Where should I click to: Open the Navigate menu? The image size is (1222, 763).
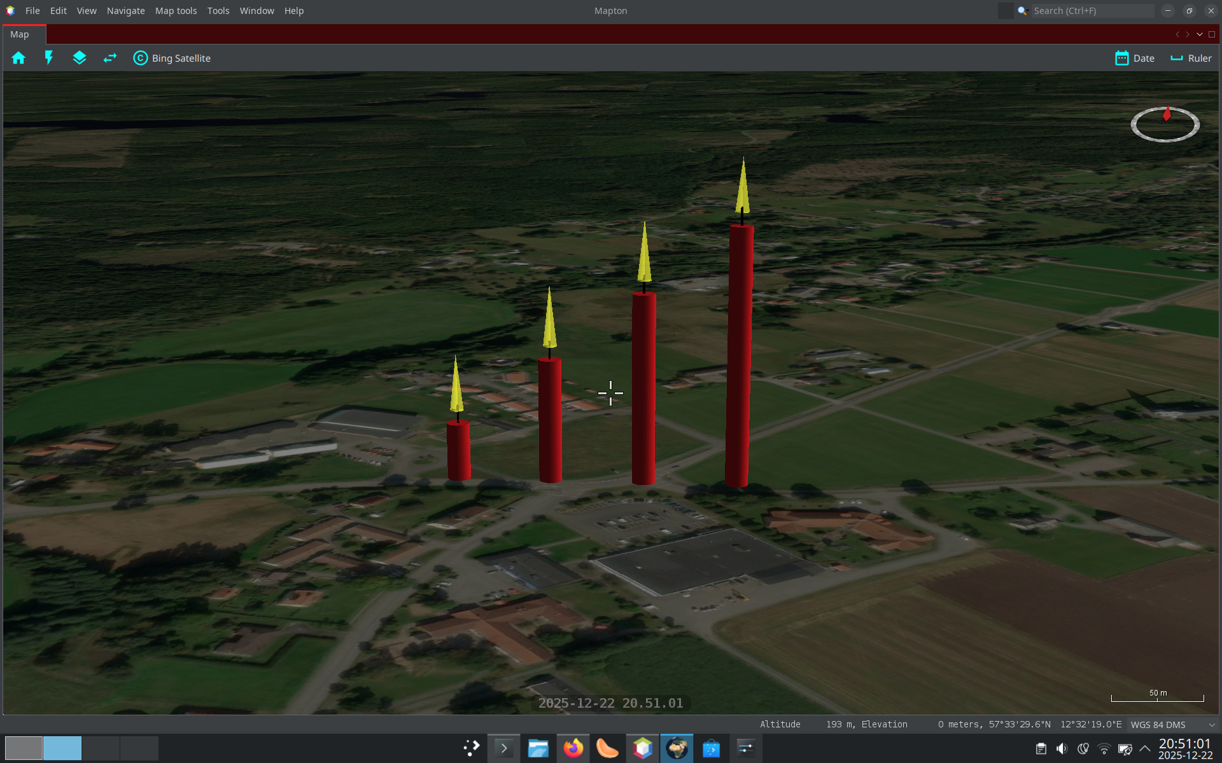point(125,11)
